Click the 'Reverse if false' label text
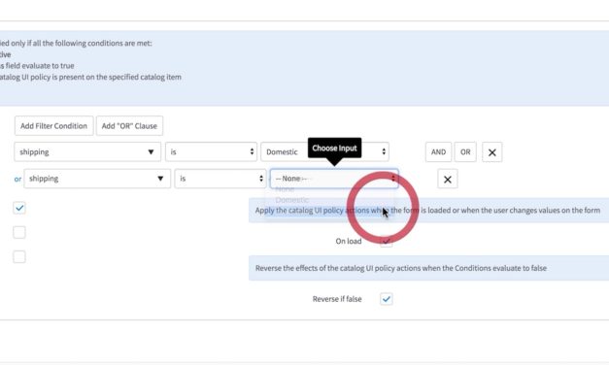 coord(337,299)
